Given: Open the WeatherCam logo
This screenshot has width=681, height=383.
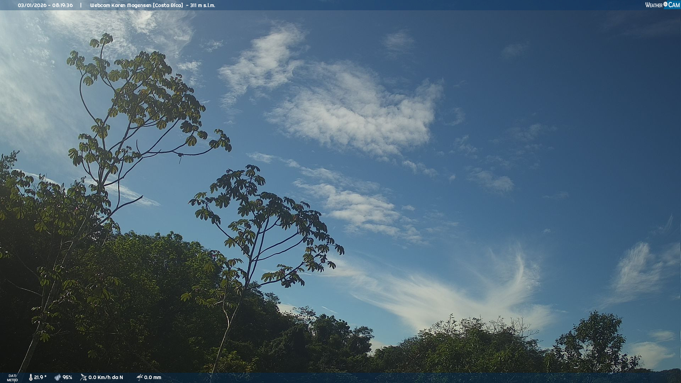Looking at the screenshot, I should tap(662, 5).
